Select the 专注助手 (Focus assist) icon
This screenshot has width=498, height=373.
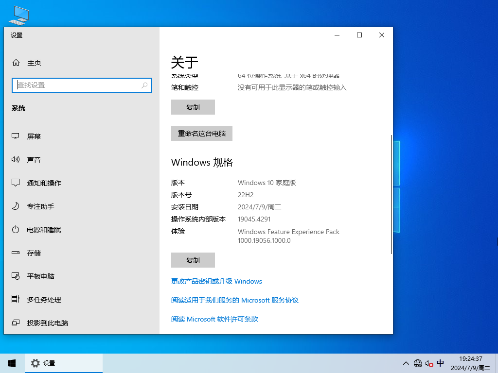(15, 206)
